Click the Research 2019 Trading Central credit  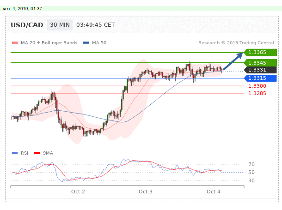pyautogui.click(x=236, y=43)
